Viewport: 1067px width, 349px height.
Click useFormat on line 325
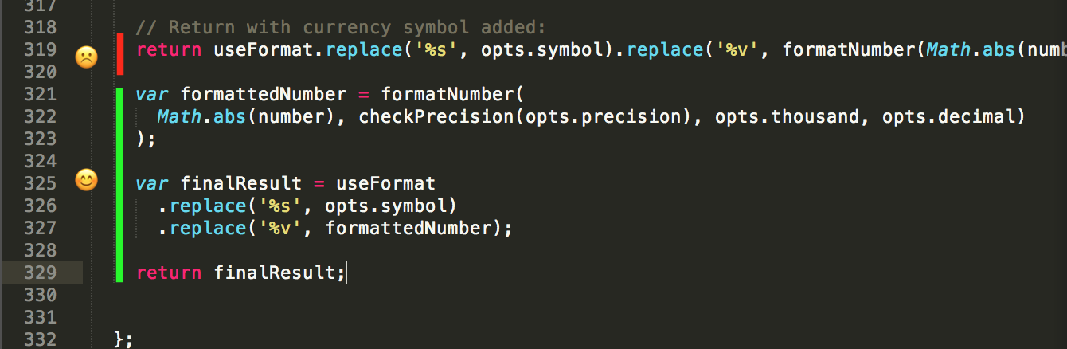(x=385, y=184)
